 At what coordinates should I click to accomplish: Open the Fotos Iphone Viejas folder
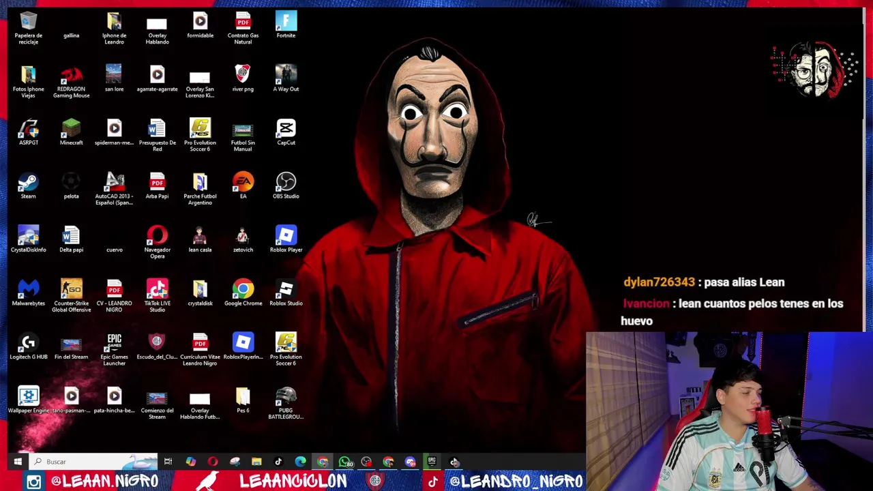coord(28,82)
